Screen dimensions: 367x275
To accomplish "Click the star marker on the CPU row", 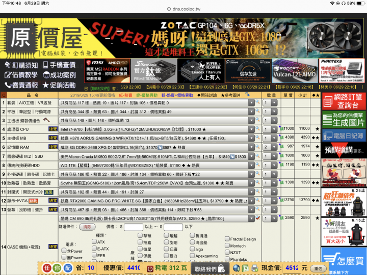I will [x=317, y=129].
